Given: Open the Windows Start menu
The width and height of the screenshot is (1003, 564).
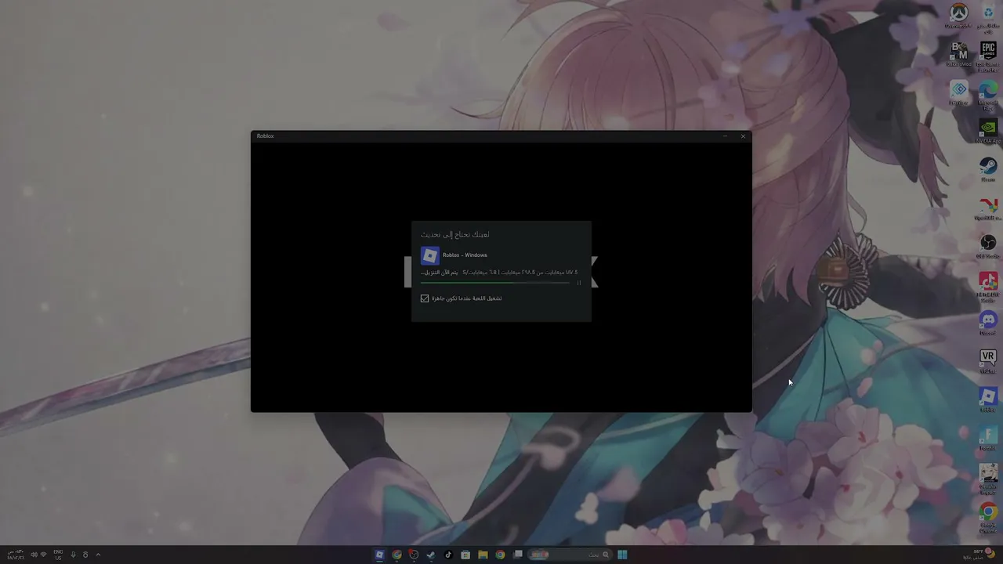Looking at the screenshot, I should pos(622,555).
